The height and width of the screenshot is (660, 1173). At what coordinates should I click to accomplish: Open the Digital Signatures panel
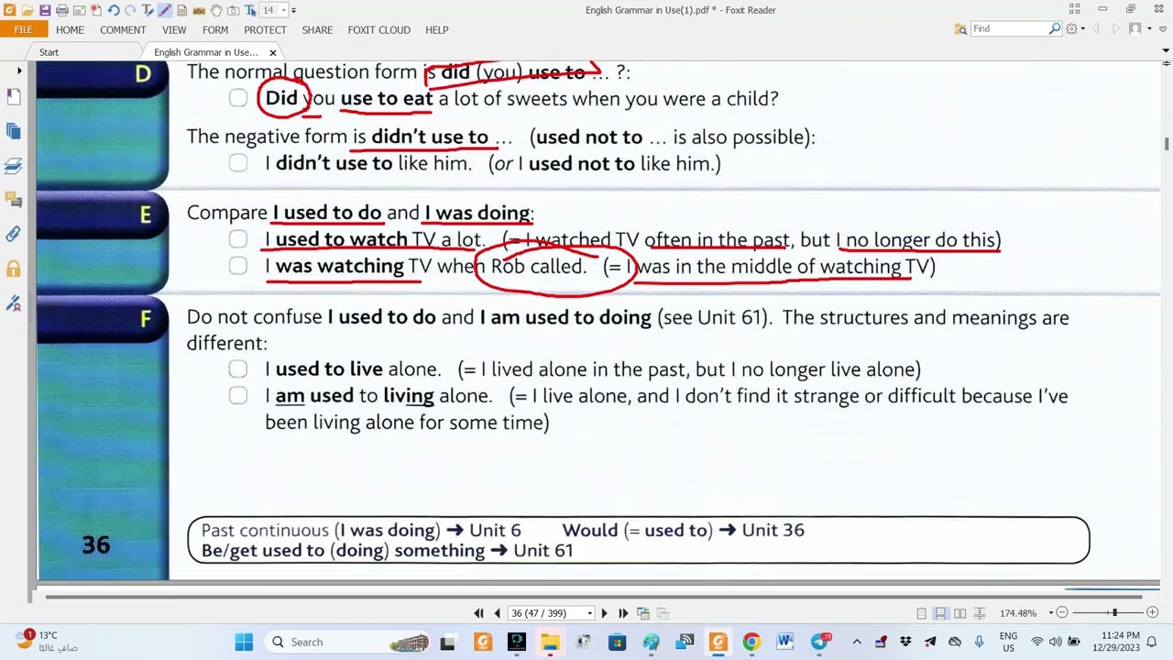coord(13,303)
